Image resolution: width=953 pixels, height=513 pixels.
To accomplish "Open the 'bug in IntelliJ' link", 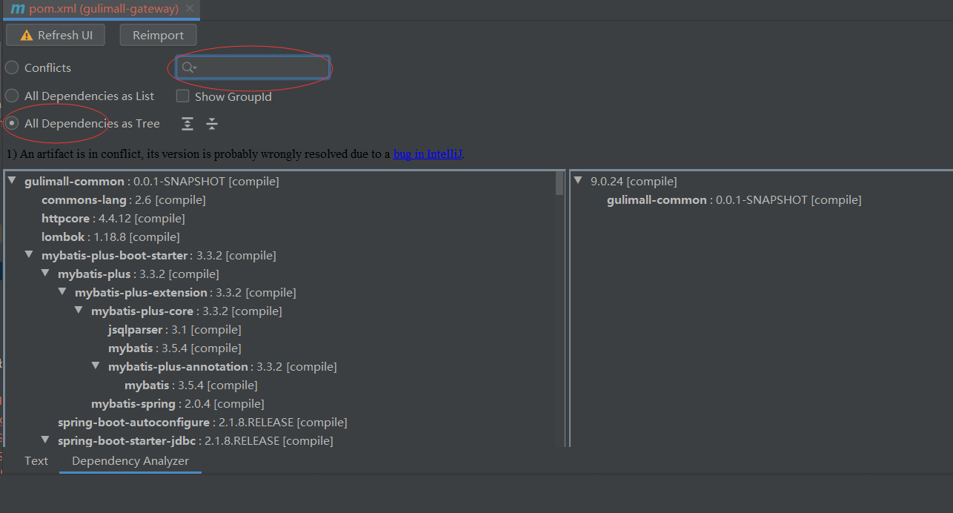I will [427, 153].
